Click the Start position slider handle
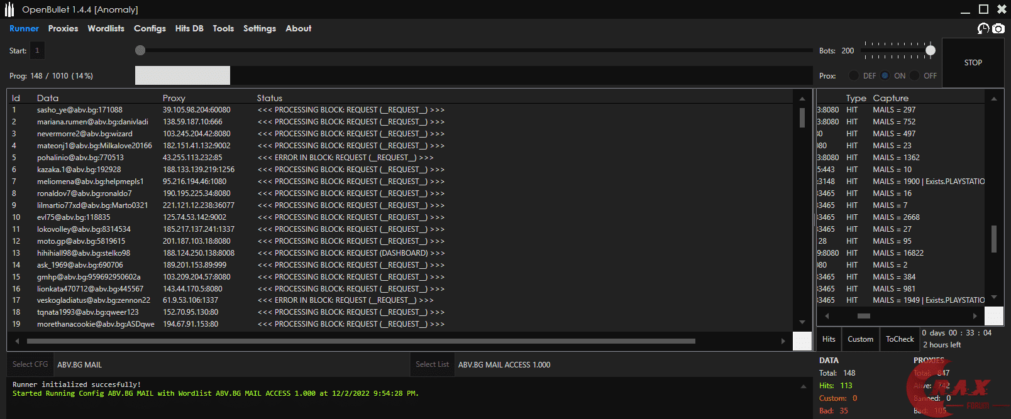The height and width of the screenshot is (419, 1011). pyautogui.click(x=140, y=50)
